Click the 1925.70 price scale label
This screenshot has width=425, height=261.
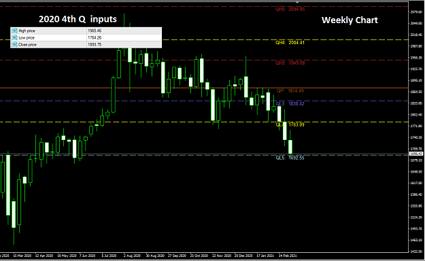416,69
